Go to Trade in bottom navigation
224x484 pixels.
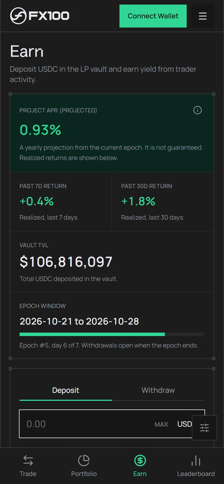[28, 466]
